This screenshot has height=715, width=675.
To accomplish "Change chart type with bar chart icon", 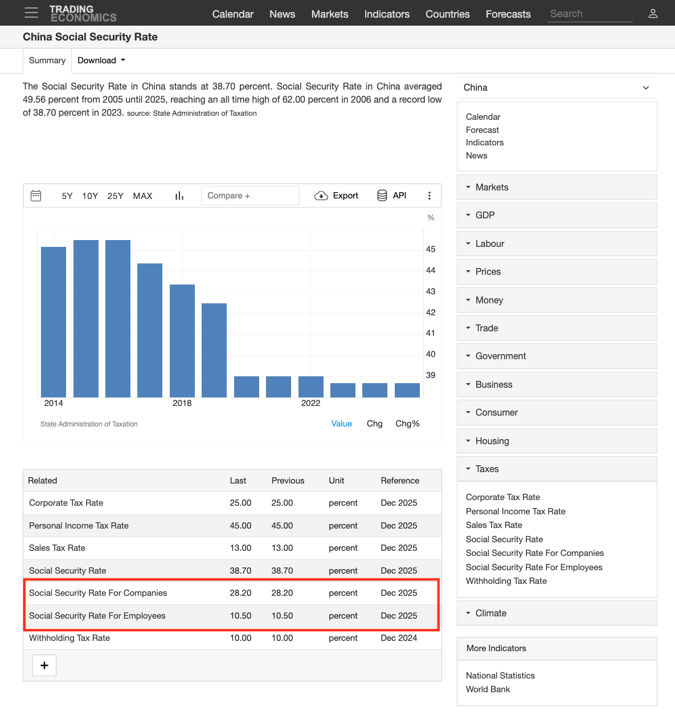I will (179, 196).
